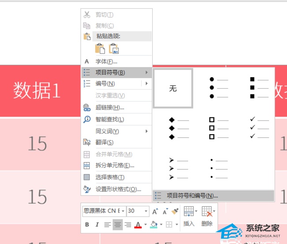Align text left in mini toolbar
Image resolution: width=287 pixels, height=244 pixels.
(107, 225)
